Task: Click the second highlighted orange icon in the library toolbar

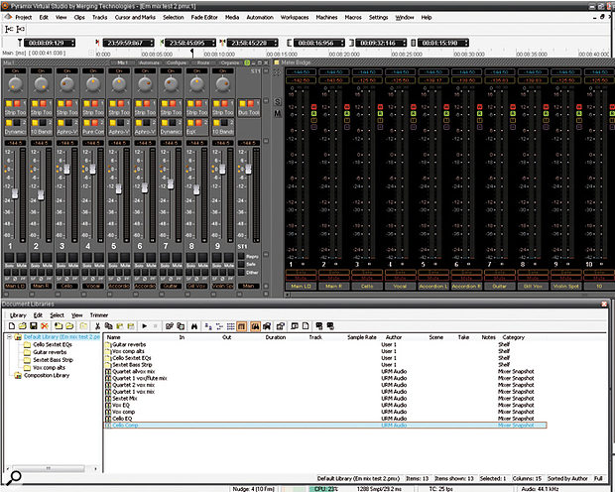Action: pos(255,326)
